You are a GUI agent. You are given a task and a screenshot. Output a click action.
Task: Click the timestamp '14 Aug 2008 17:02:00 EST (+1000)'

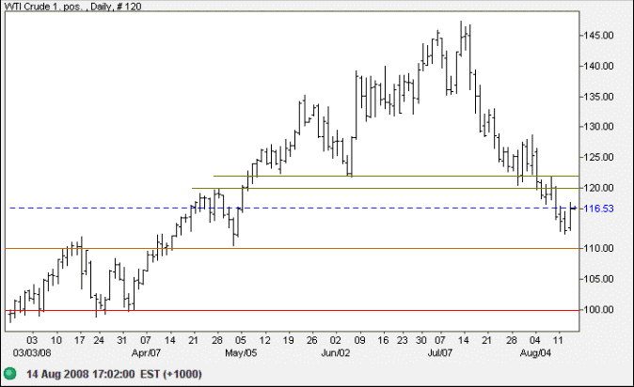tap(114, 374)
